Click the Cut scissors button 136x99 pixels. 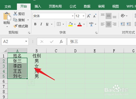pyautogui.click(x=19, y=14)
